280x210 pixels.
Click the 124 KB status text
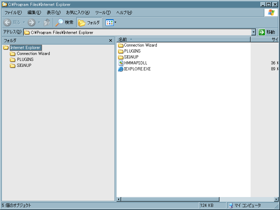click(207, 205)
